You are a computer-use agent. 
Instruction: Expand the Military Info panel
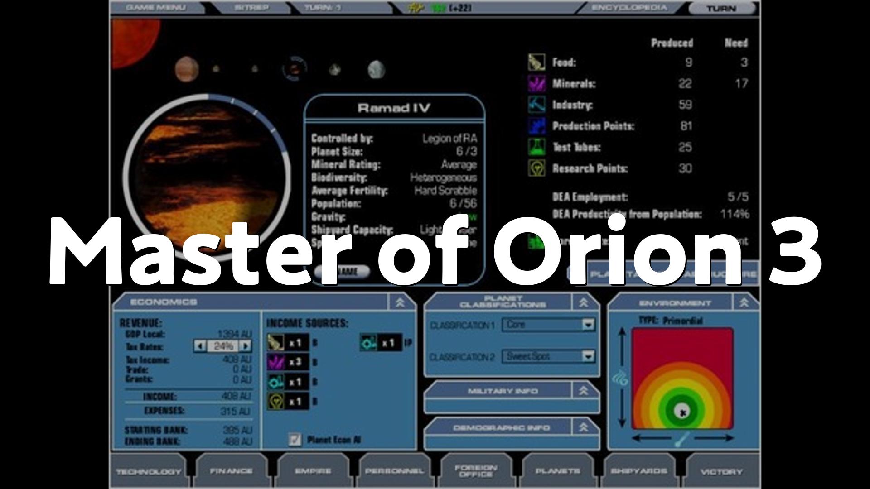[584, 390]
